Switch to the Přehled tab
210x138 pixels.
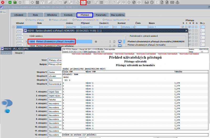[85, 15]
